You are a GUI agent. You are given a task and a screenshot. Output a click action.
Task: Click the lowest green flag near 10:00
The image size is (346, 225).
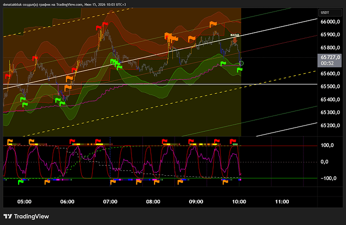[x=239, y=70]
